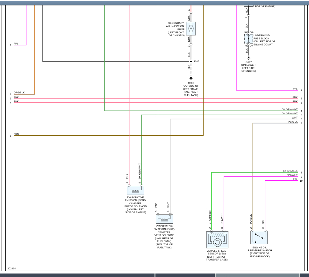Screen dimensions: 309x277
Task: Click the G305 ground symbol
Action: pos(191,78)
